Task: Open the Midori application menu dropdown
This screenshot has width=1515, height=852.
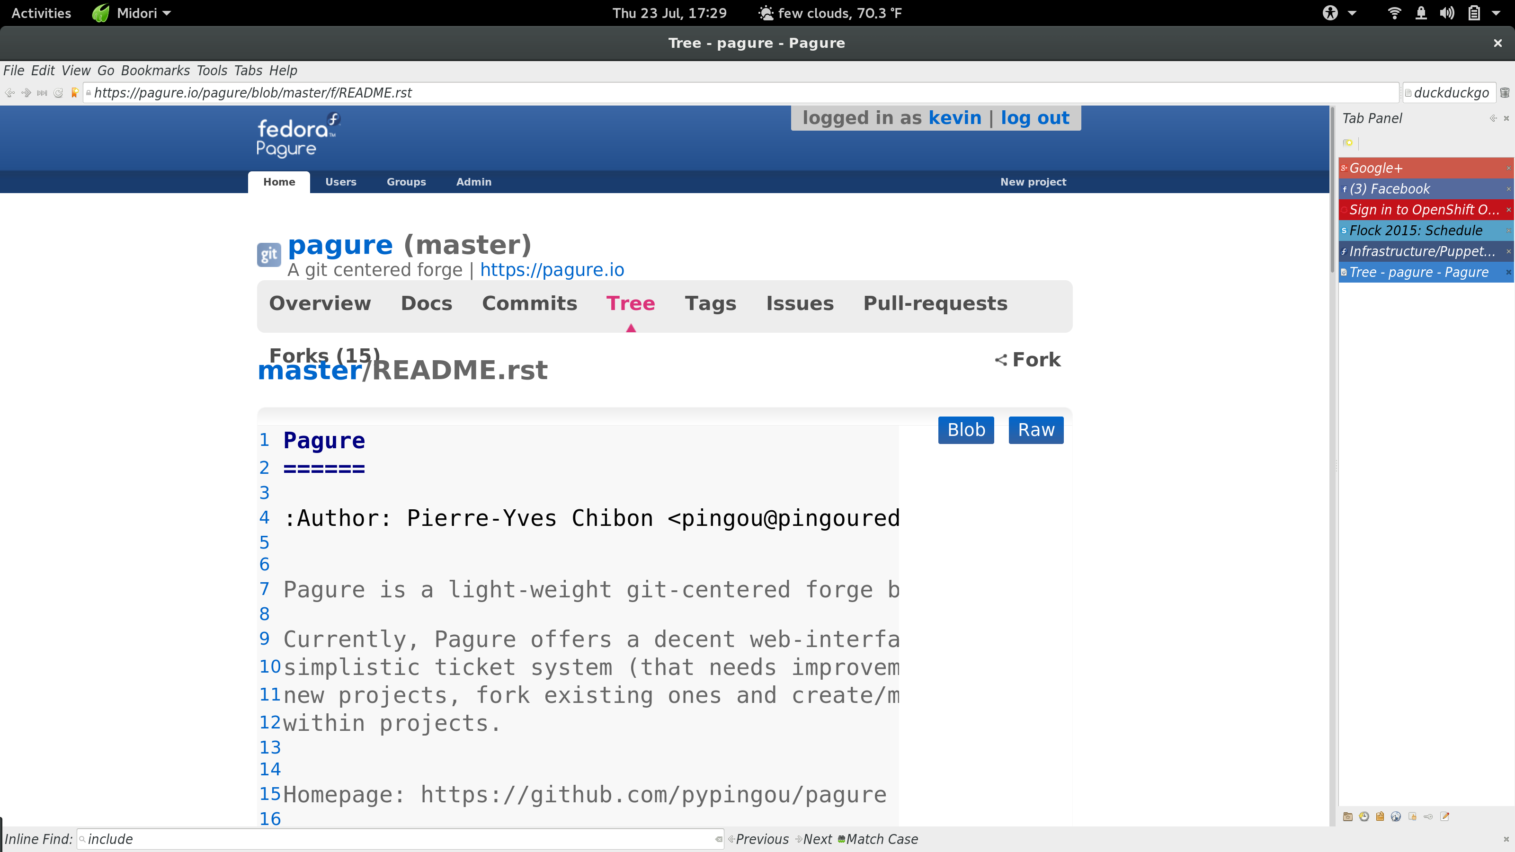Action: tap(132, 13)
